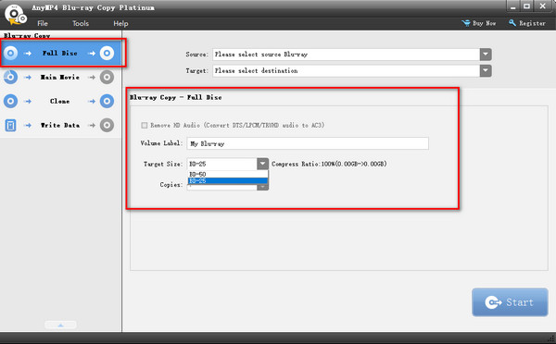Viewport: 556px width, 344px height.
Task: Open the Target destination dropdown arrow
Action: pos(486,71)
